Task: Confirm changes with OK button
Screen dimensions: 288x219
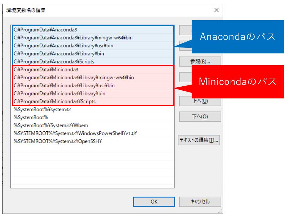Action: [154, 202]
